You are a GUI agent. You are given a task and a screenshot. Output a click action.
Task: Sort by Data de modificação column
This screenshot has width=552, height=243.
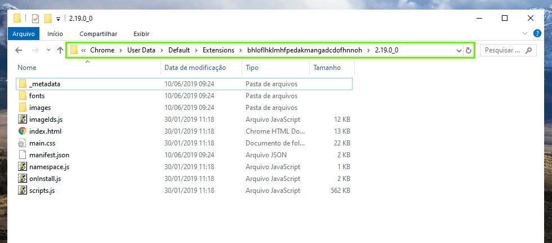pos(195,68)
